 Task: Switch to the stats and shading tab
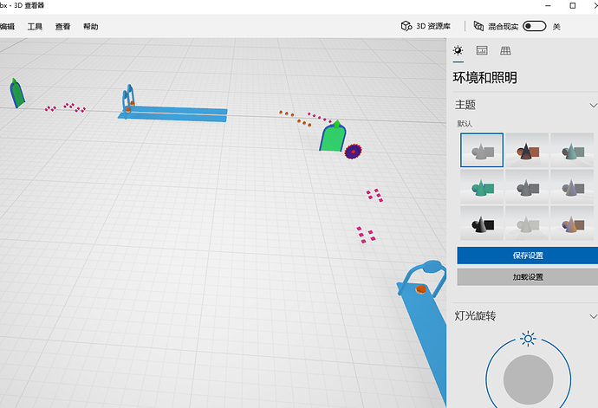point(482,50)
